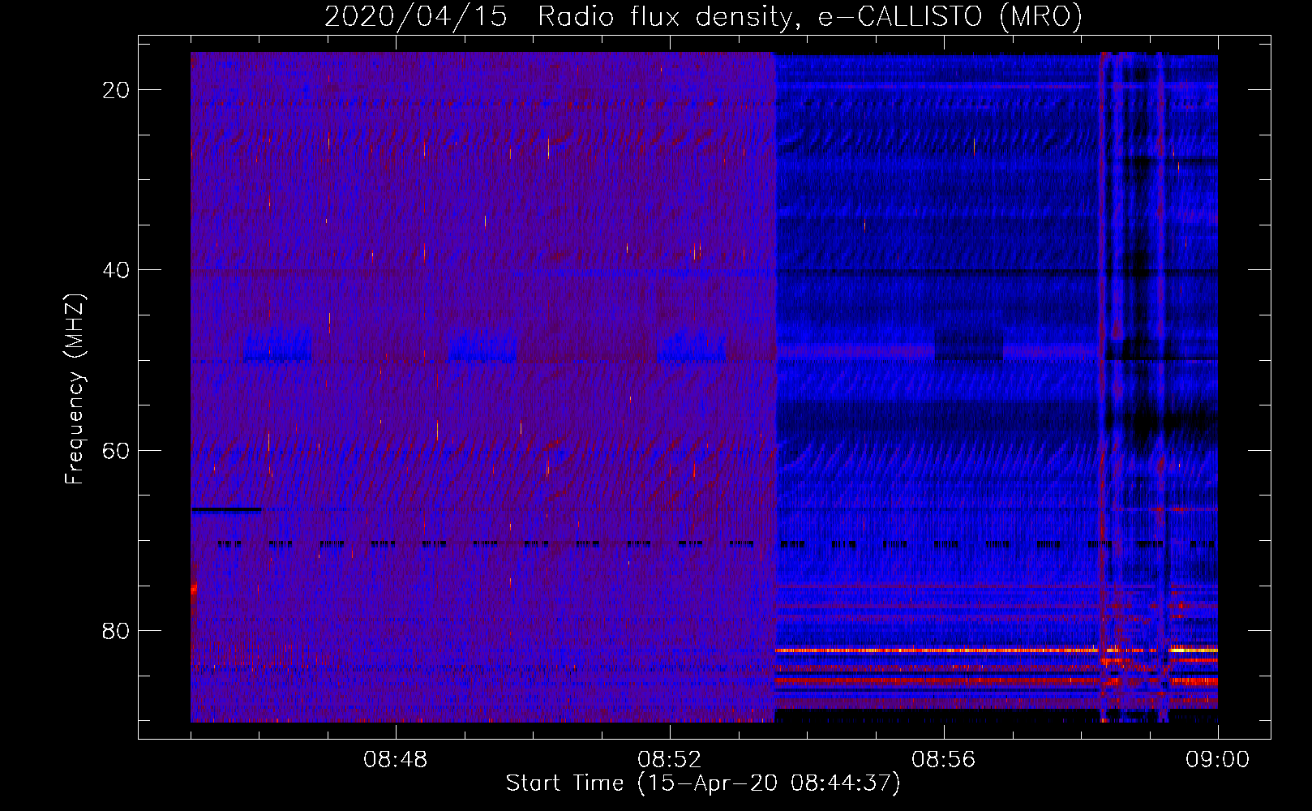1312x811 pixels.
Task: Click the 60 MHz frequency tick label
Action: [x=116, y=450]
